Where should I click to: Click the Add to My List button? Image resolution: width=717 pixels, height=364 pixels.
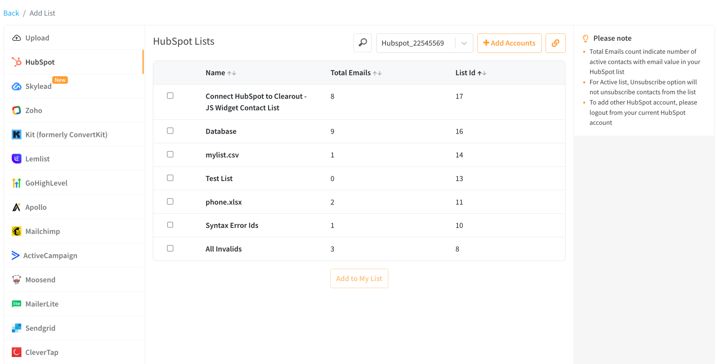[x=359, y=278]
